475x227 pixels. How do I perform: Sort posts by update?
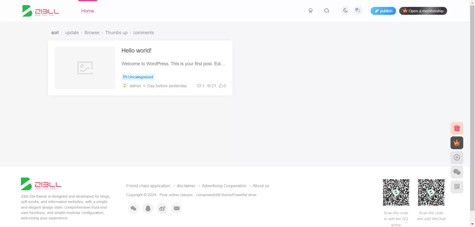tap(72, 33)
